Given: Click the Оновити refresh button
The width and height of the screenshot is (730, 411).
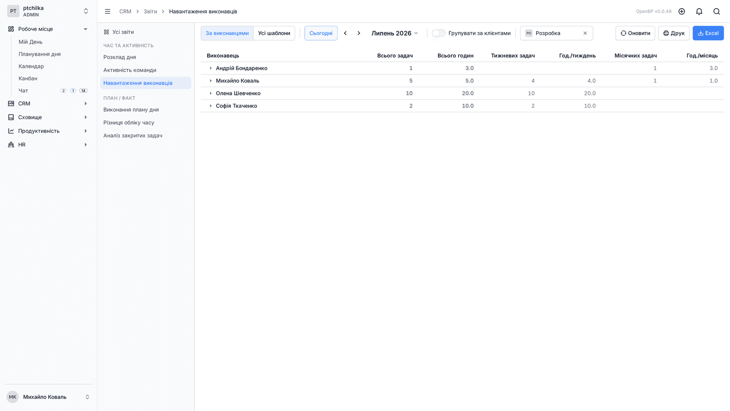Looking at the screenshot, I should [x=635, y=33].
